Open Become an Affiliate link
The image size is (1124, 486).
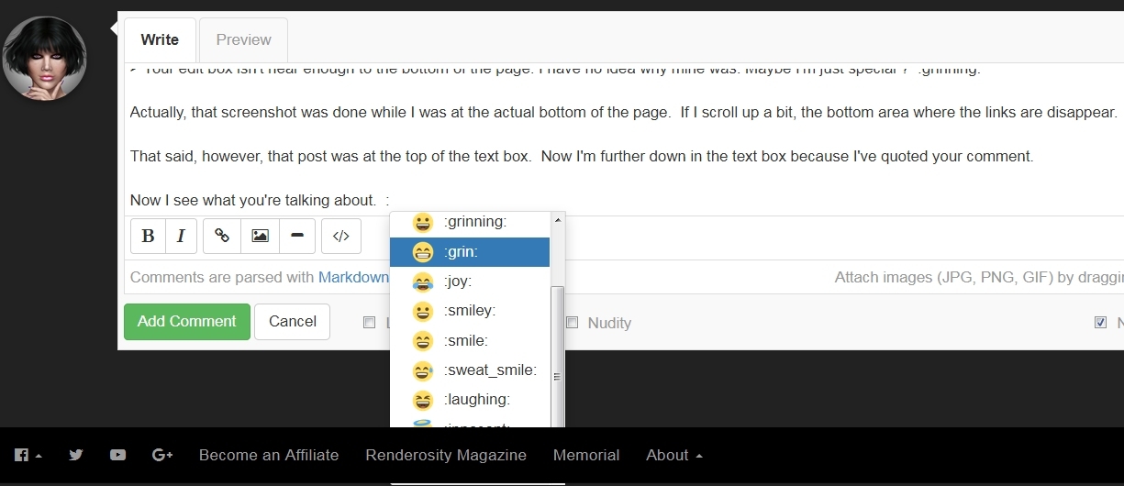[x=269, y=455]
